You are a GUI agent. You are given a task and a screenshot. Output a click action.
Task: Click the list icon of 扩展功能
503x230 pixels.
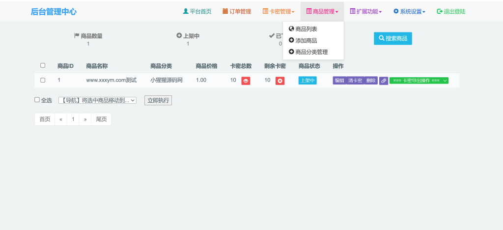click(x=352, y=11)
